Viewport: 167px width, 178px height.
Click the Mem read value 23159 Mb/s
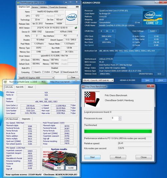(61, 111)
